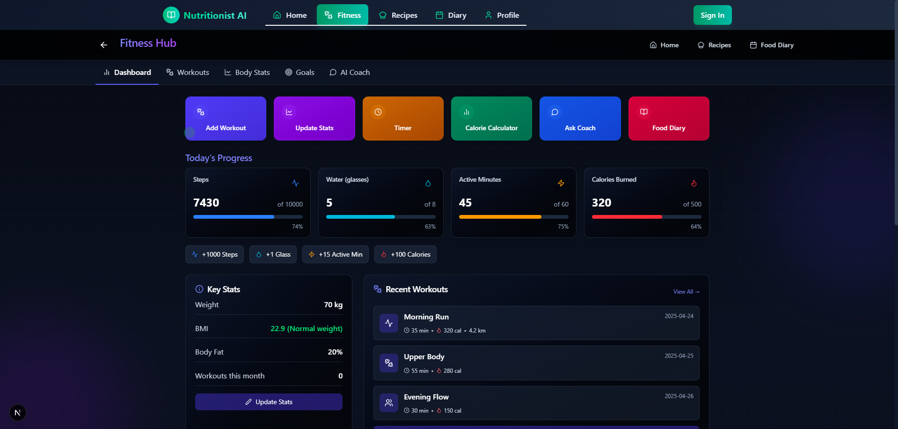898x429 pixels.
Task: Click the clock icon in Evening Flow details
Action: [407, 411]
